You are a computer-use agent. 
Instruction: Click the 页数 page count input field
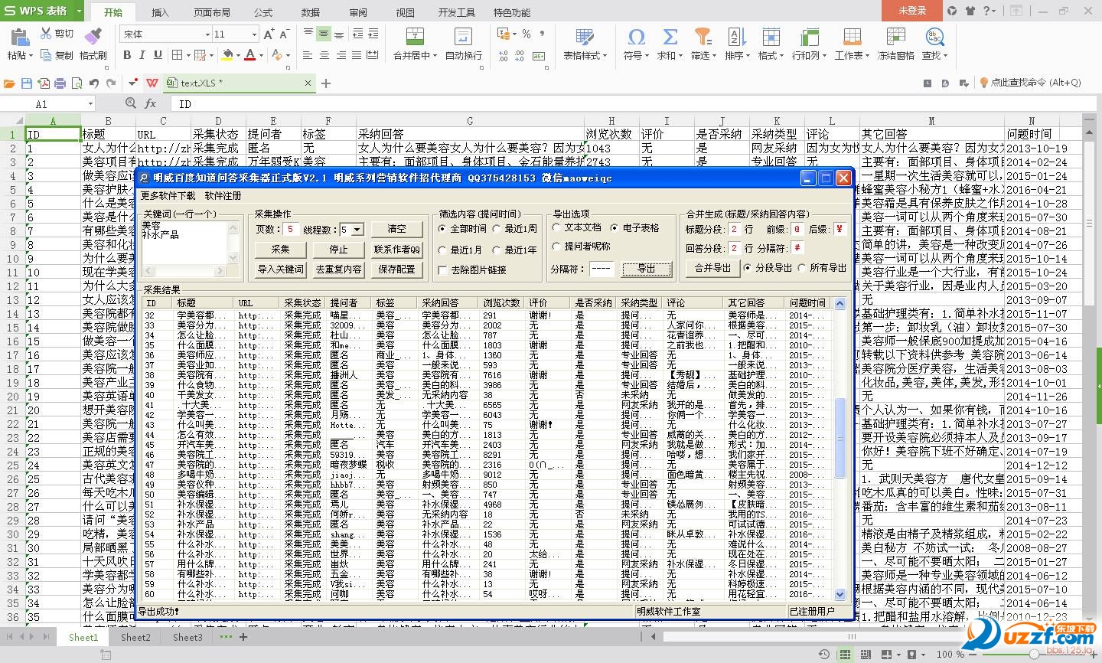pyautogui.click(x=290, y=230)
